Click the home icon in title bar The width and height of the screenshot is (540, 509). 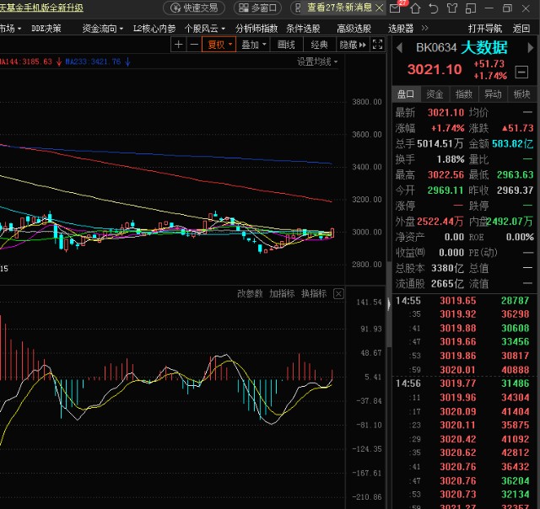tap(415, 8)
